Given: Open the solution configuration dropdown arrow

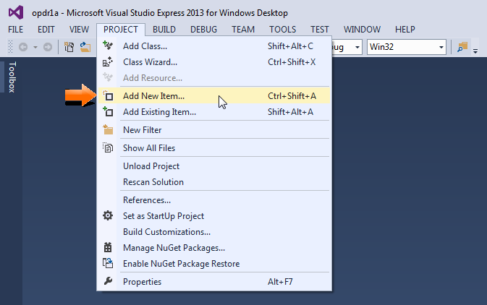Looking at the screenshot, I should point(357,47).
